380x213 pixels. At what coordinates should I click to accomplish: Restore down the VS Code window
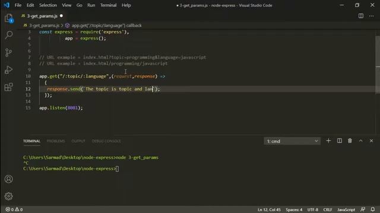pos(357,5)
